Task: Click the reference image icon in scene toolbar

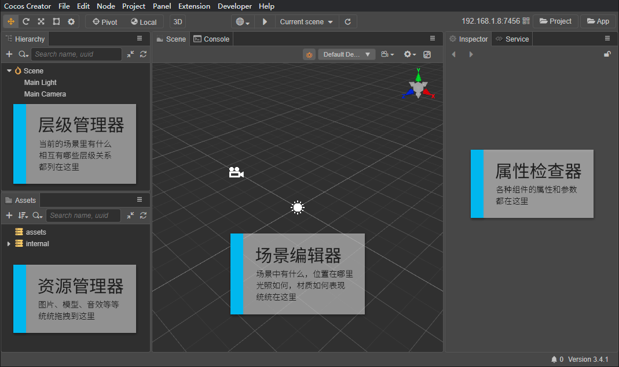Action: [x=427, y=54]
